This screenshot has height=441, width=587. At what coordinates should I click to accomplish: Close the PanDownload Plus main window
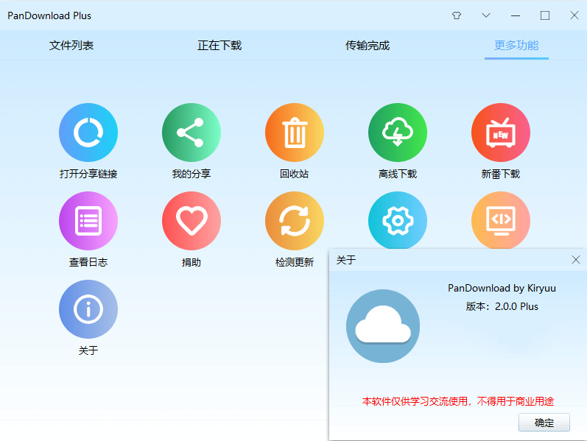574,15
